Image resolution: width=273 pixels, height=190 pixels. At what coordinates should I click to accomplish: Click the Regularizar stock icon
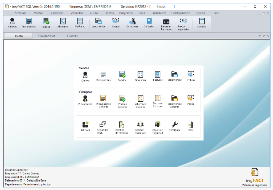coord(103,128)
